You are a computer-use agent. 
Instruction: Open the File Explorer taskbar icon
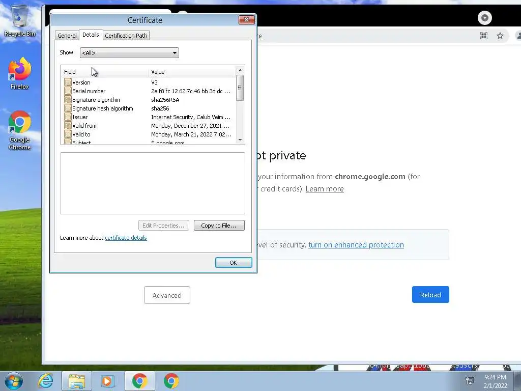[76, 381]
